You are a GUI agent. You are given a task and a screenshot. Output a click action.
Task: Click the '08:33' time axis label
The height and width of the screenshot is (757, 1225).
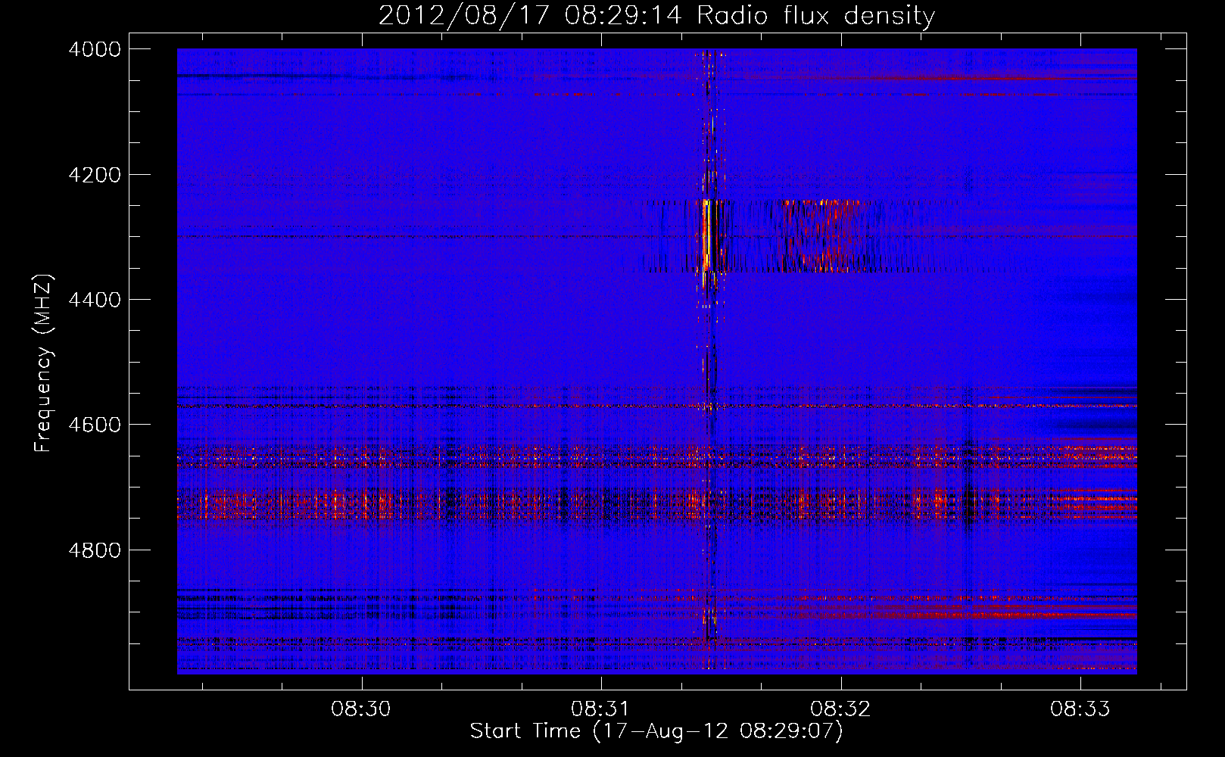click(x=1080, y=709)
